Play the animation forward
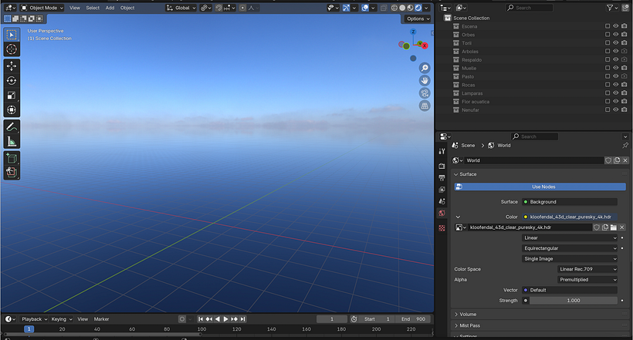Viewport: 633px width, 340px height. (x=225, y=319)
